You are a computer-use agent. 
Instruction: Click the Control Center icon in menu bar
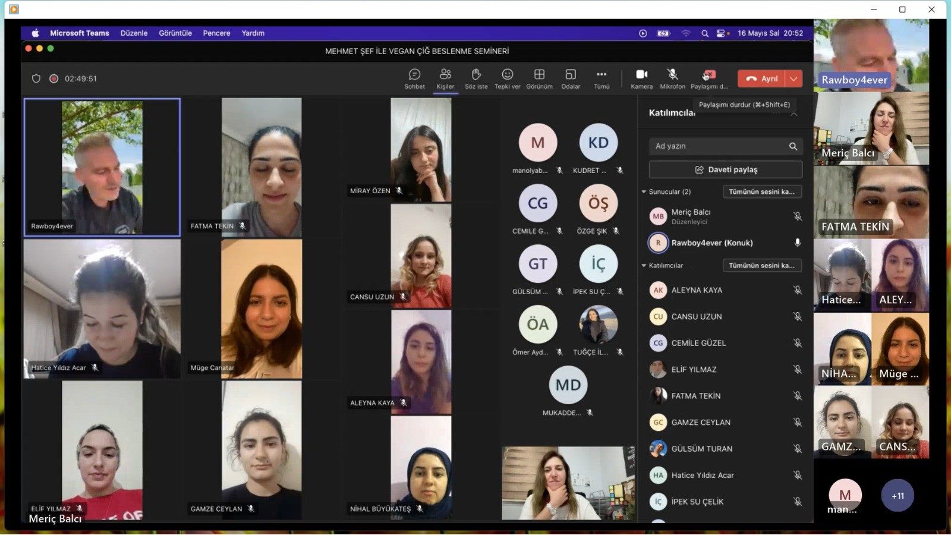tap(722, 33)
